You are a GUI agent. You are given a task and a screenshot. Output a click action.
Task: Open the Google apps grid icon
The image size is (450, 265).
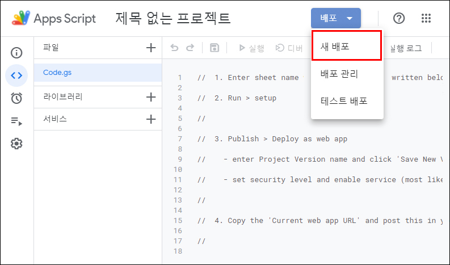426,18
